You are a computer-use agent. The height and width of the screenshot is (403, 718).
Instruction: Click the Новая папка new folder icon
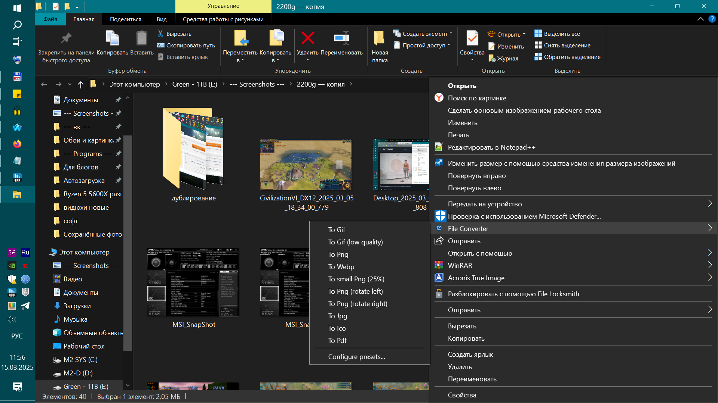[379, 38]
